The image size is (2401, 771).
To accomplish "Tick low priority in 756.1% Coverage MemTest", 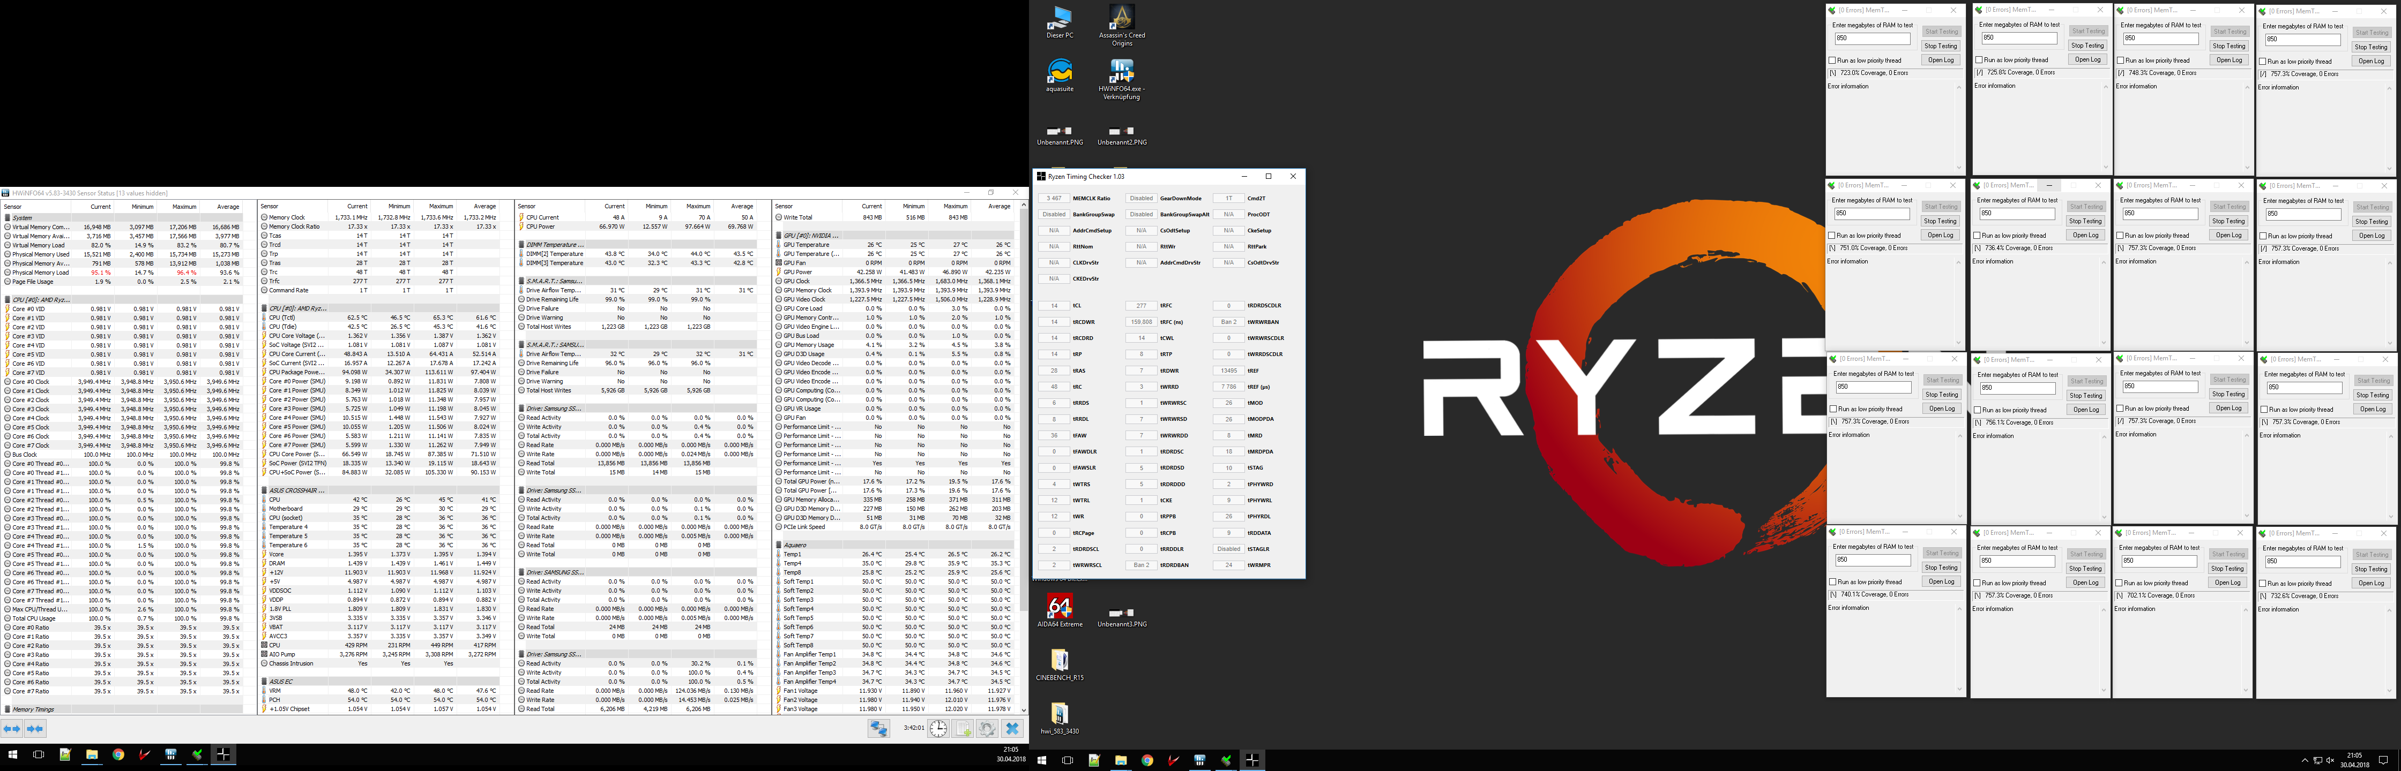I will click(1978, 410).
